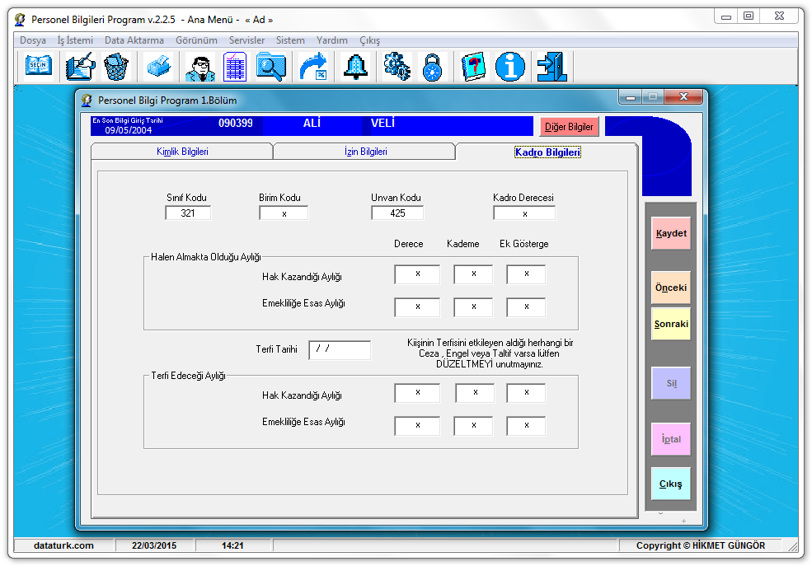Click Terfi Edeceği Hak Kazandığı Ek Gösterge field
This screenshot has width=812, height=566.
click(526, 393)
